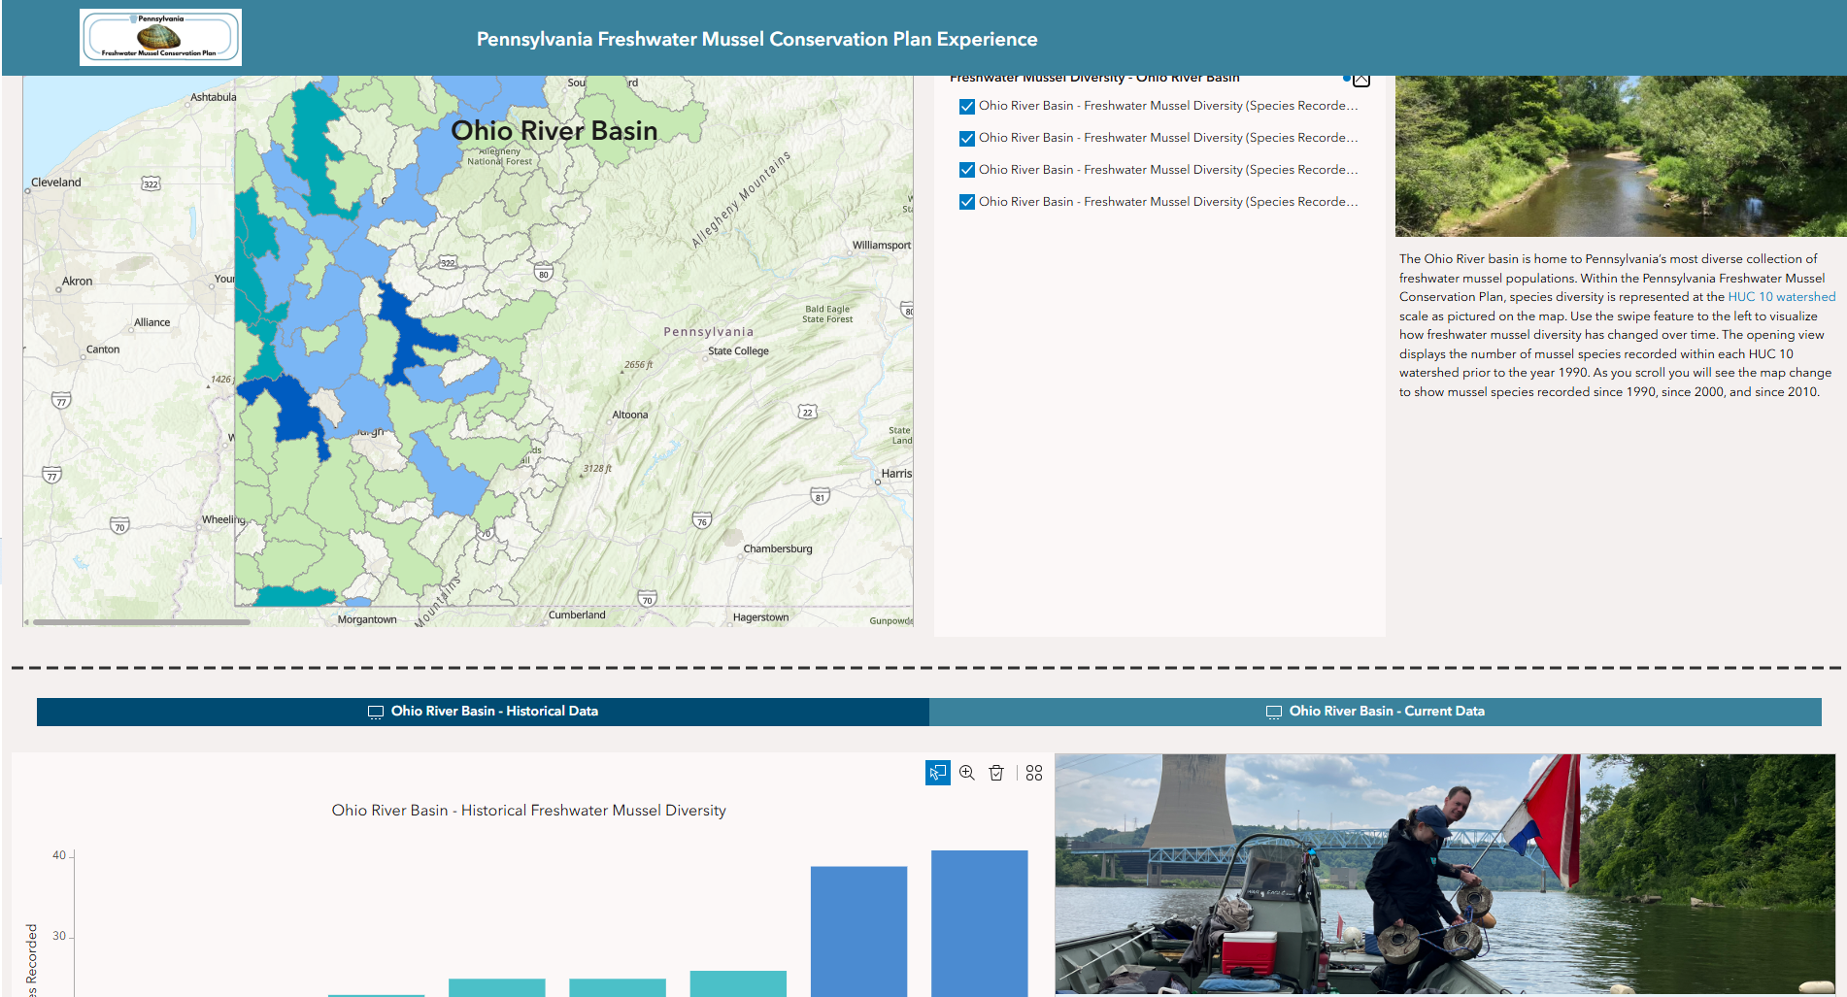
Task: Click the map icon on the Current Data header bar
Action: coord(1273,712)
